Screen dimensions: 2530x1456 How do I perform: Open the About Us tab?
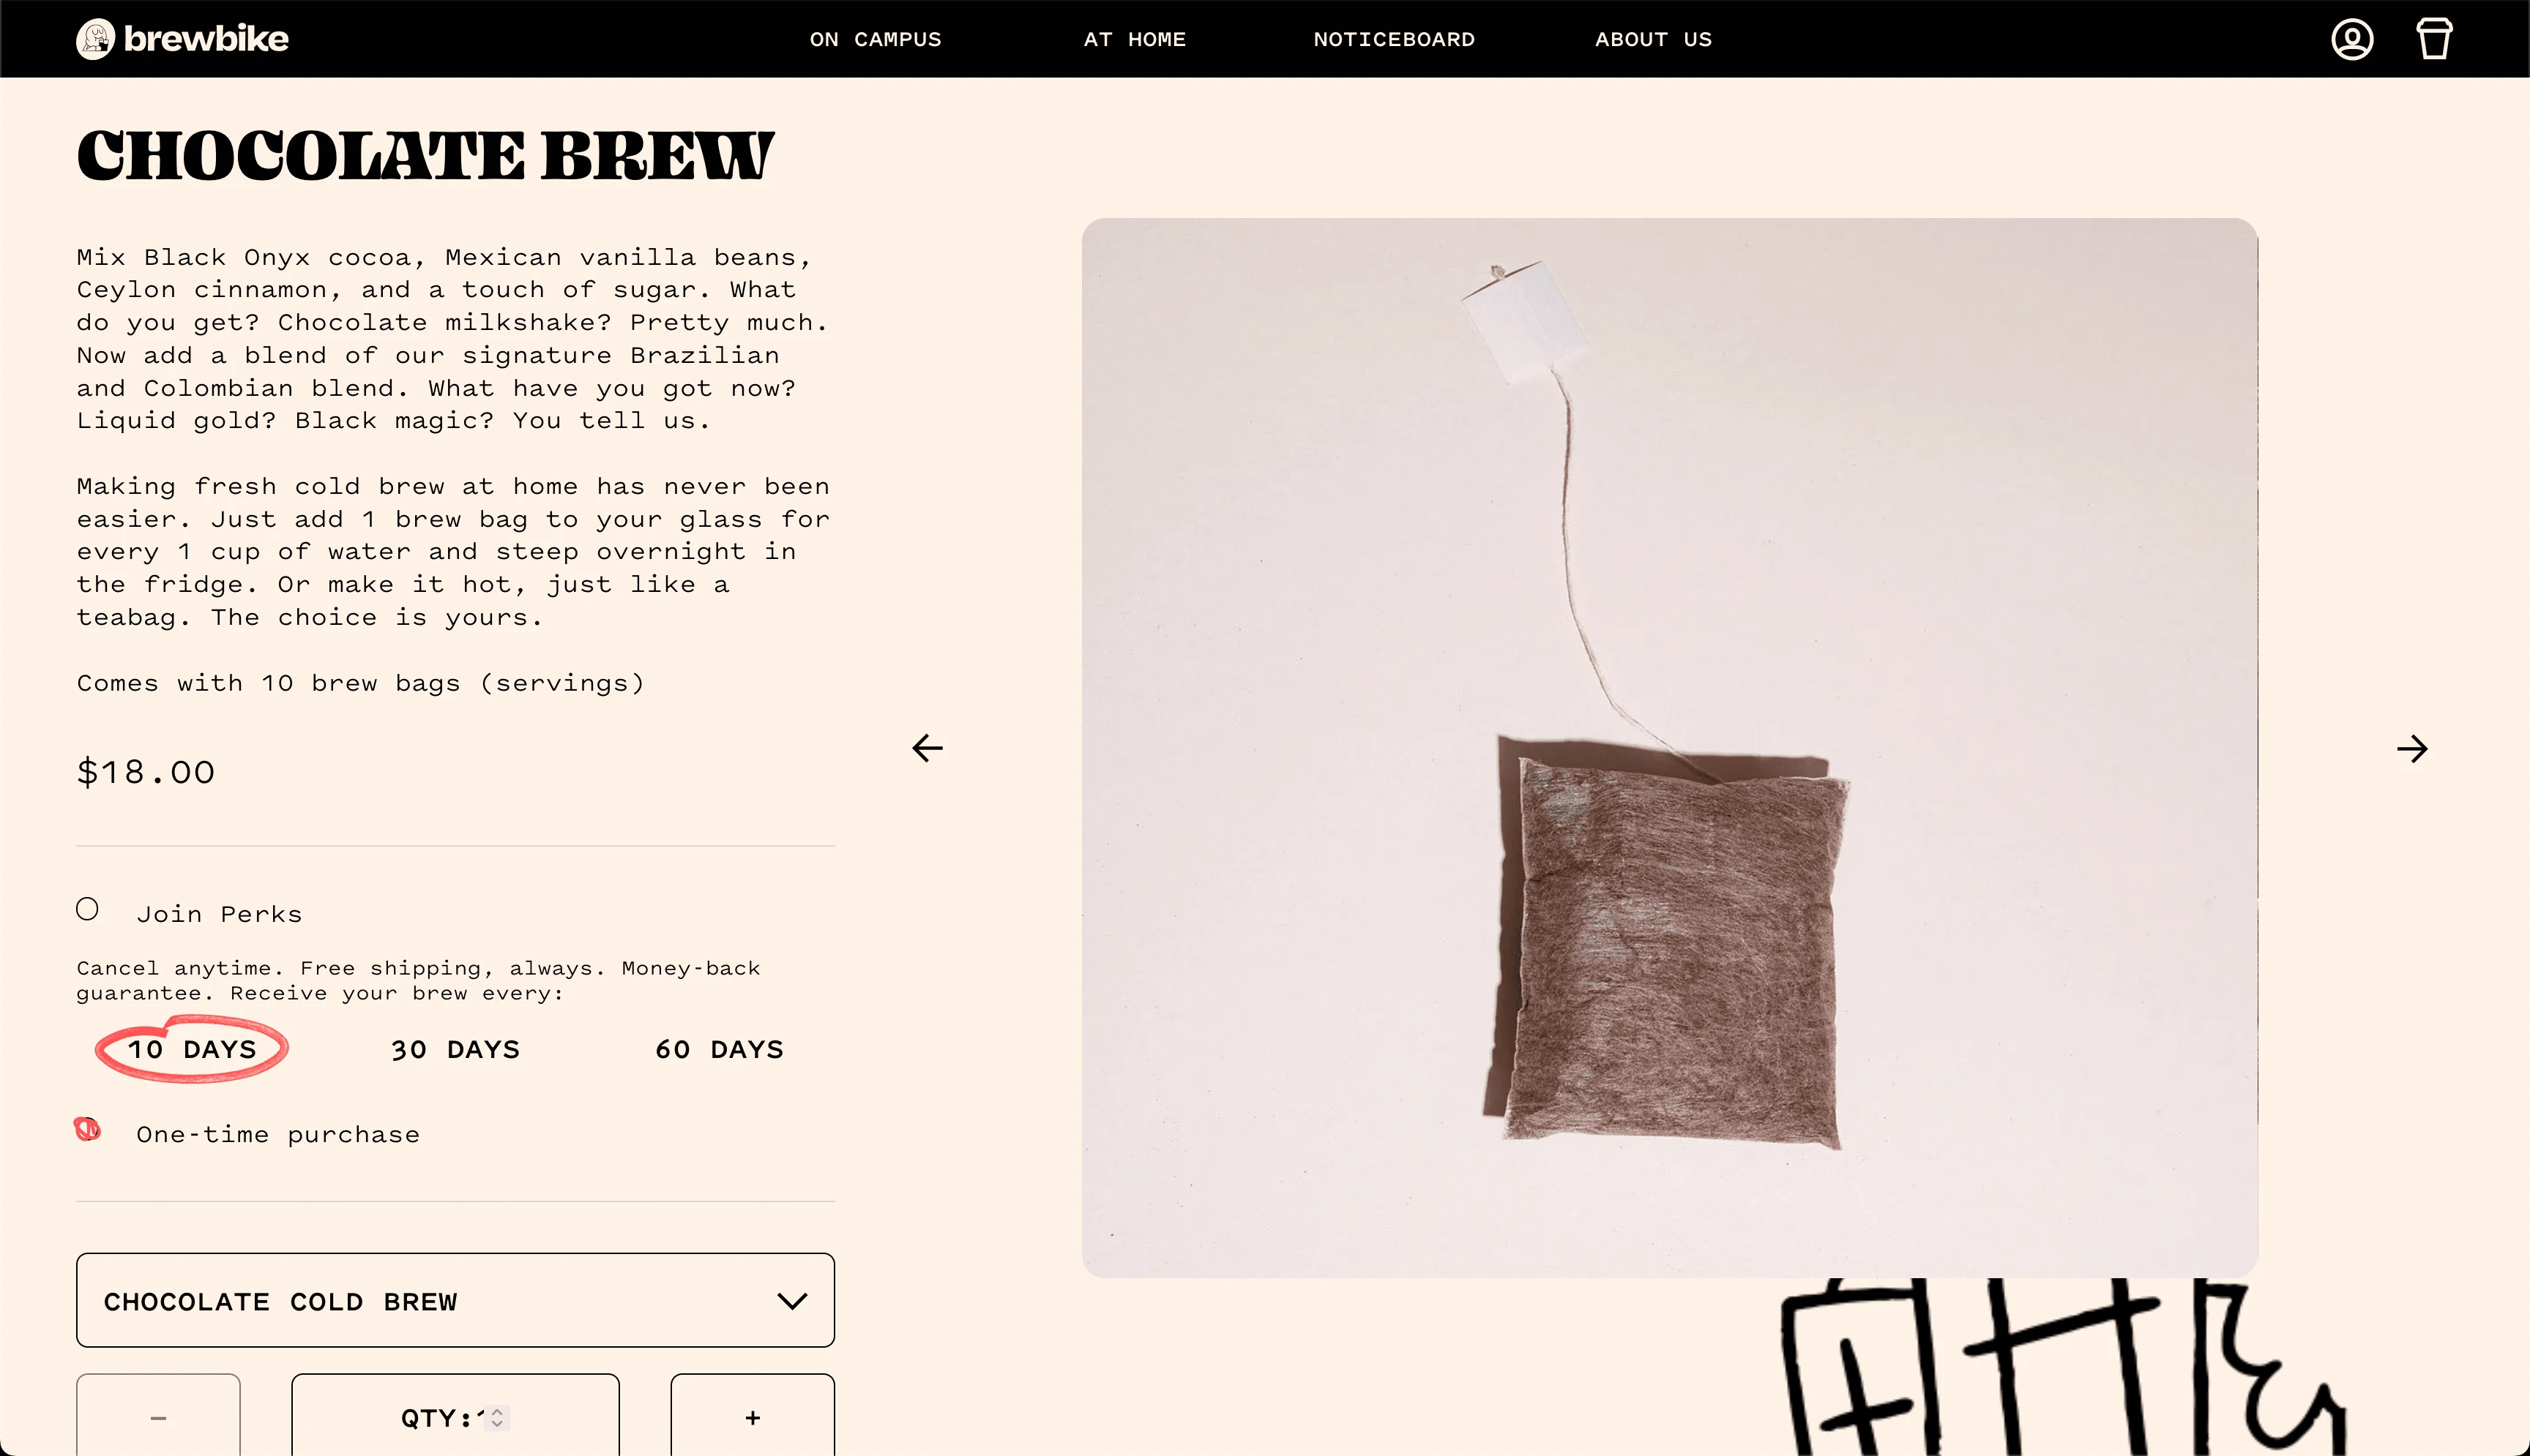[1652, 38]
